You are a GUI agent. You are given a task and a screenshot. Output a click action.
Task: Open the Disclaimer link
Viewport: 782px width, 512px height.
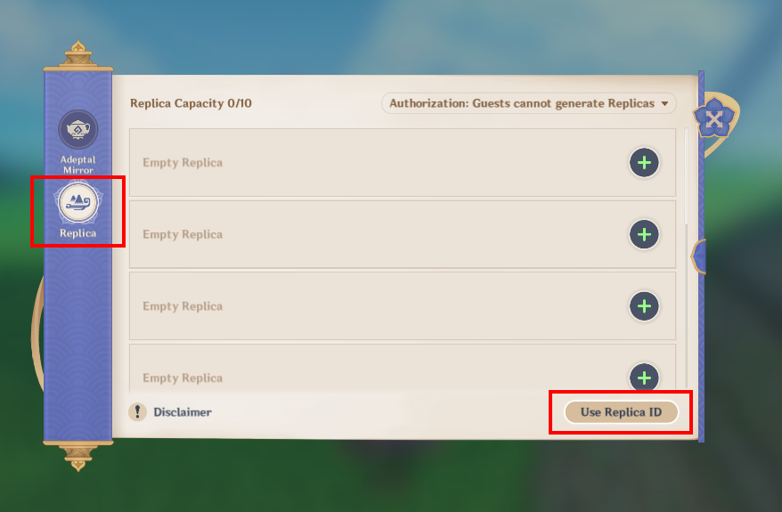[x=183, y=412]
